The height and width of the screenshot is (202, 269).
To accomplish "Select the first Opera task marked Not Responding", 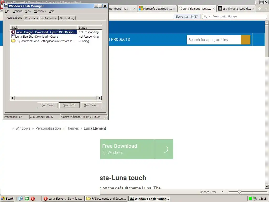I will click(56, 32).
